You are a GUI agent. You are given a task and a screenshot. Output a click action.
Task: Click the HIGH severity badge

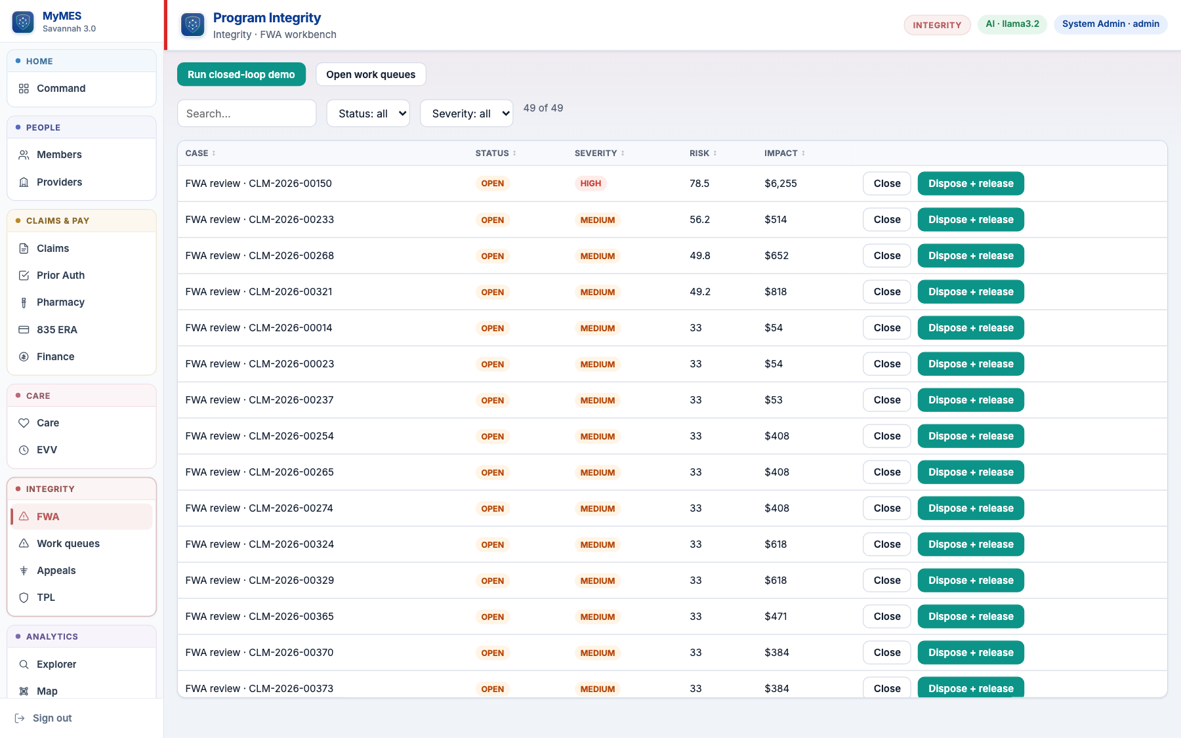pos(590,184)
